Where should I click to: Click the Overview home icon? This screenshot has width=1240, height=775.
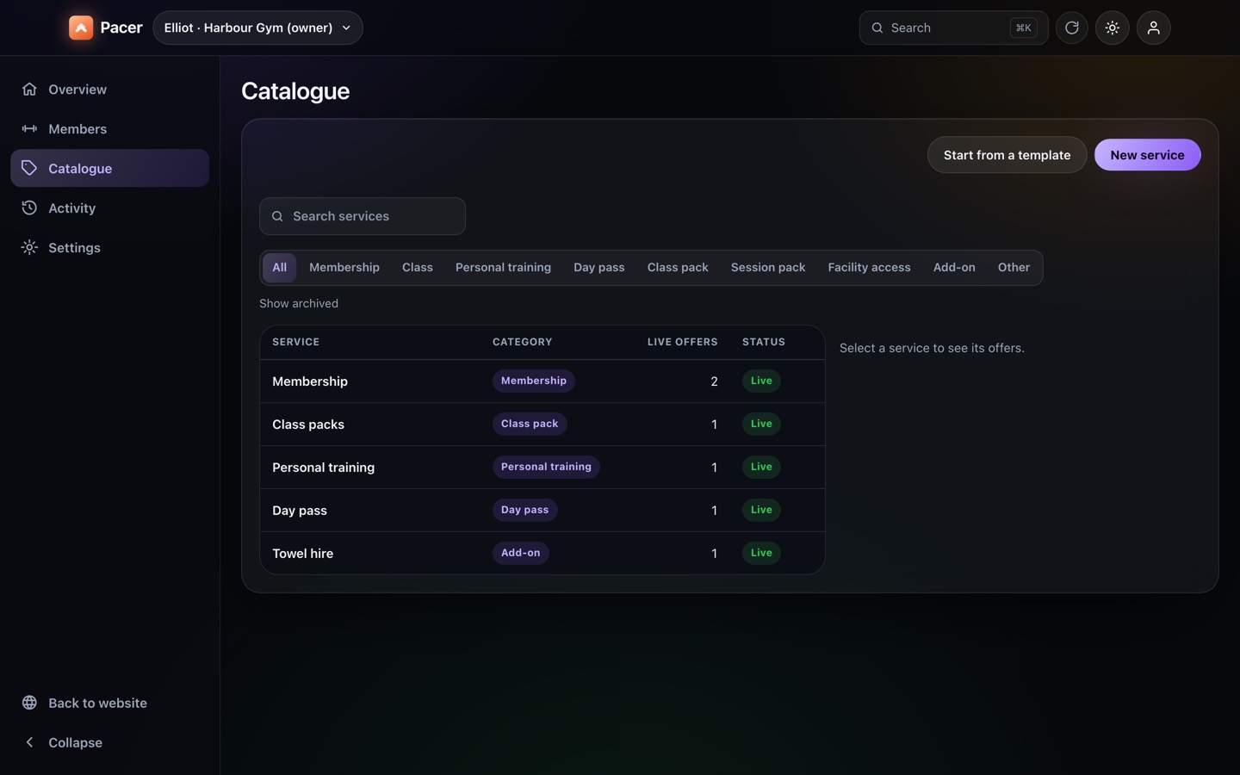pos(29,90)
